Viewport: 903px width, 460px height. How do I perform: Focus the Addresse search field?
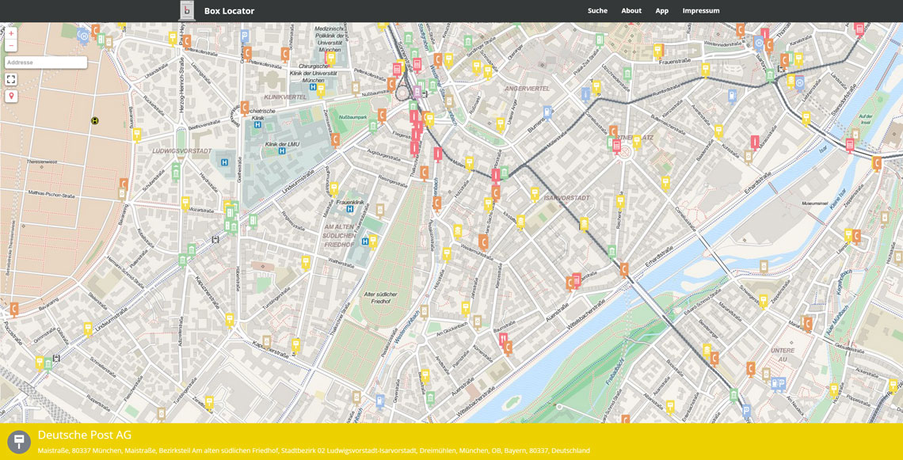click(46, 63)
